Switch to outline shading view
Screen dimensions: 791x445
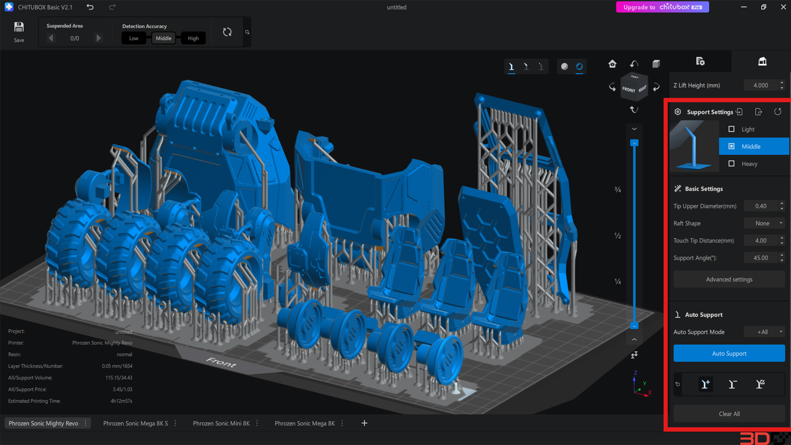pos(579,66)
